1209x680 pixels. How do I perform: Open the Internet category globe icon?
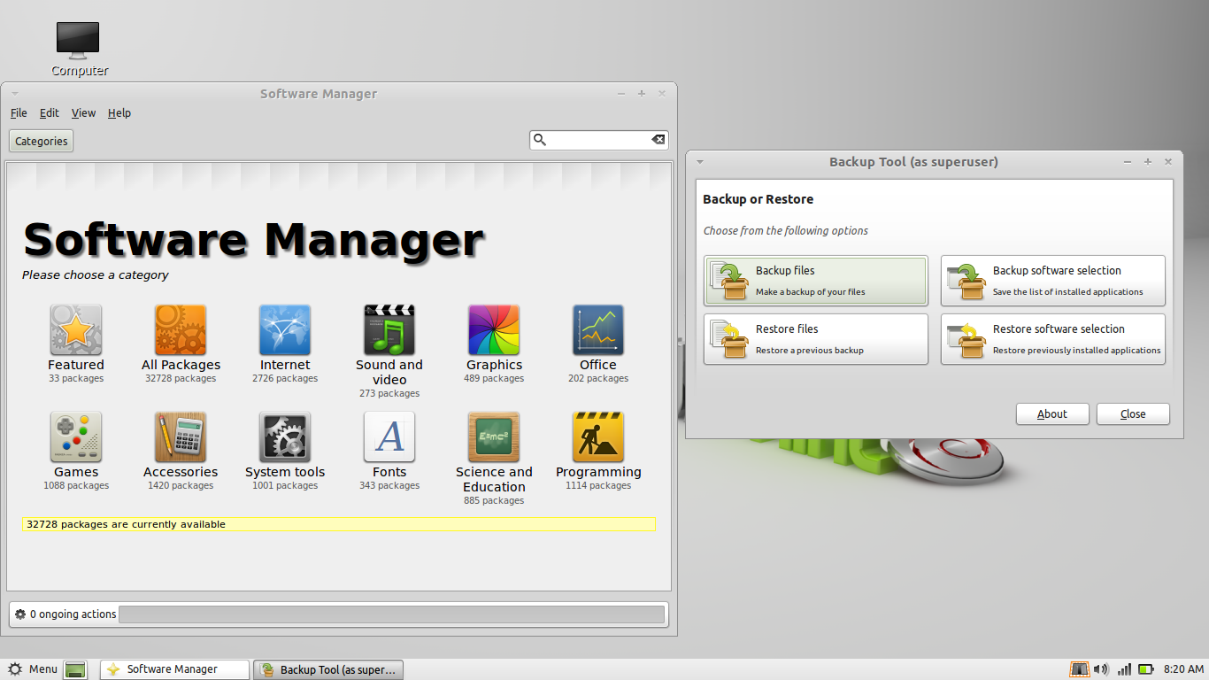click(285, 330)
